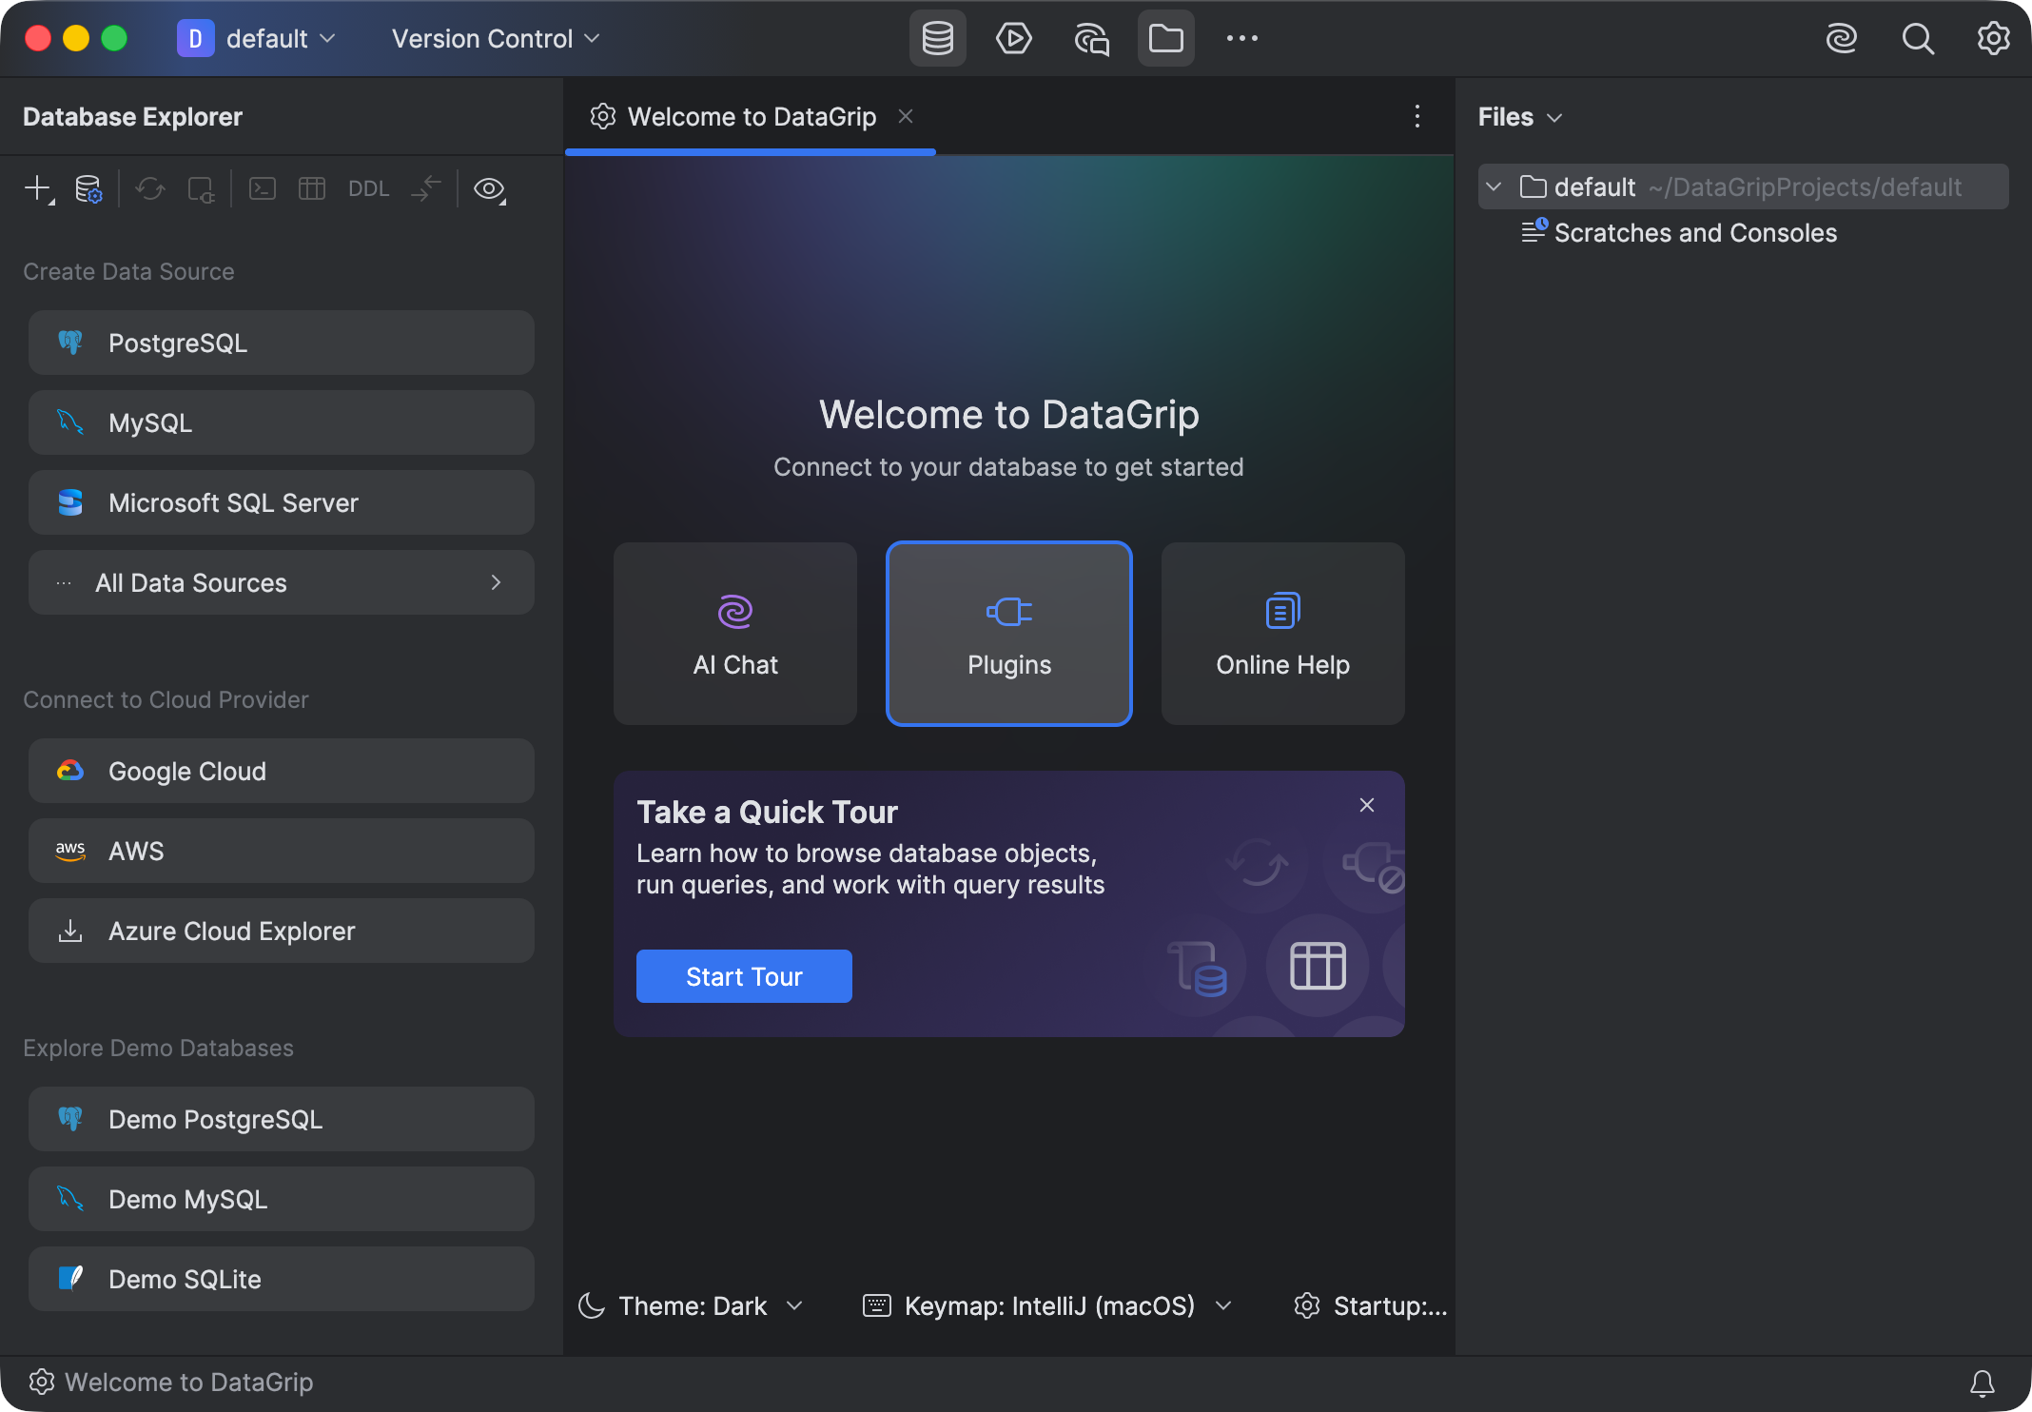Screen dimensions: 2032x1412
Task: Click the DDL toolbar button
Action: pyautogui.click(x=368, y=188)
